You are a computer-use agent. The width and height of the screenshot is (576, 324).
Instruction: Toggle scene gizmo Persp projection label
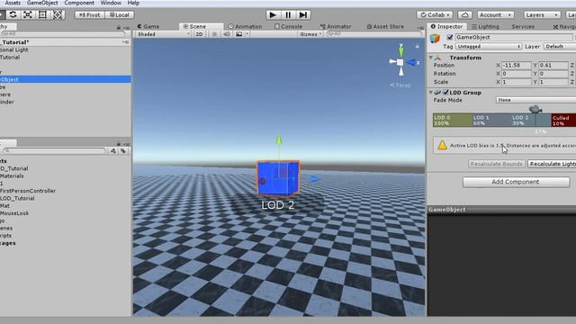click(400, 85)
